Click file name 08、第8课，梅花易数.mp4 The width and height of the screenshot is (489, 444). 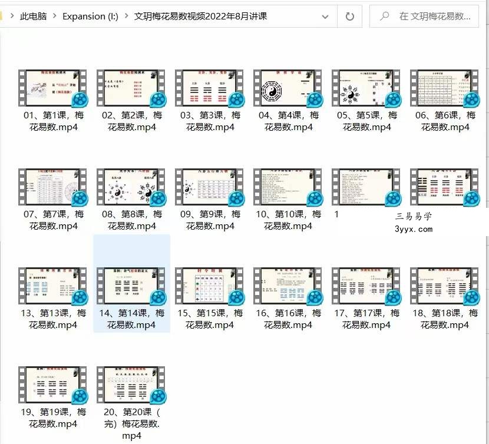[x=131, y=220]
